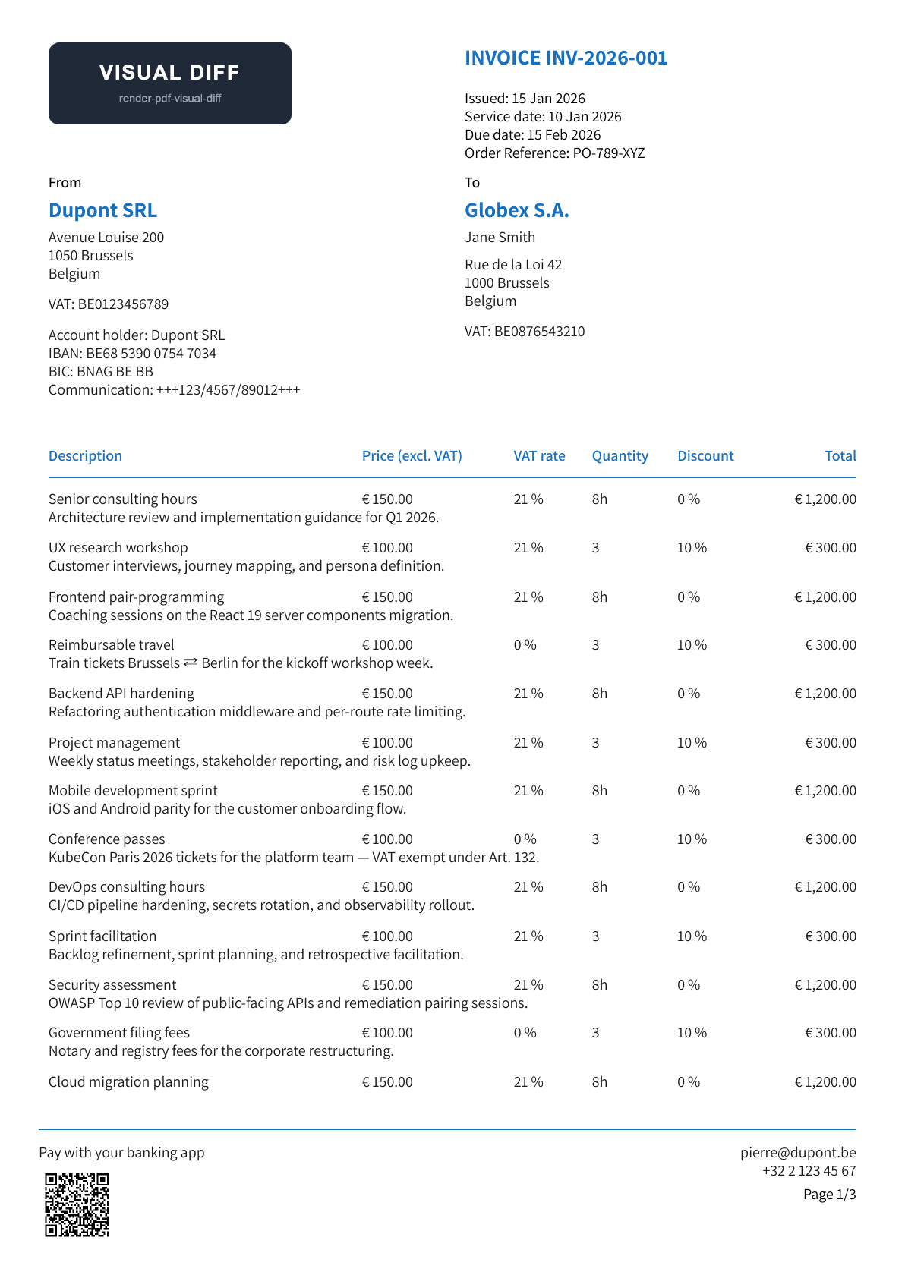Select the Senior consulting hours line item
This screenshot has width=905, height=1278.
click(x=452, y=508)
